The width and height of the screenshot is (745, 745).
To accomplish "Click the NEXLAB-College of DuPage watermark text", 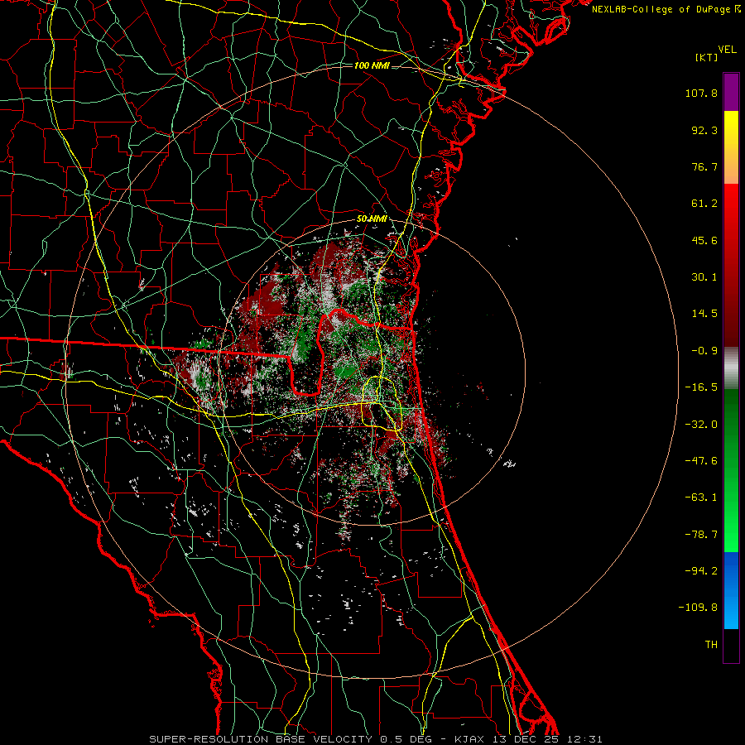I will pyautogui.click(x=666, y=9).
